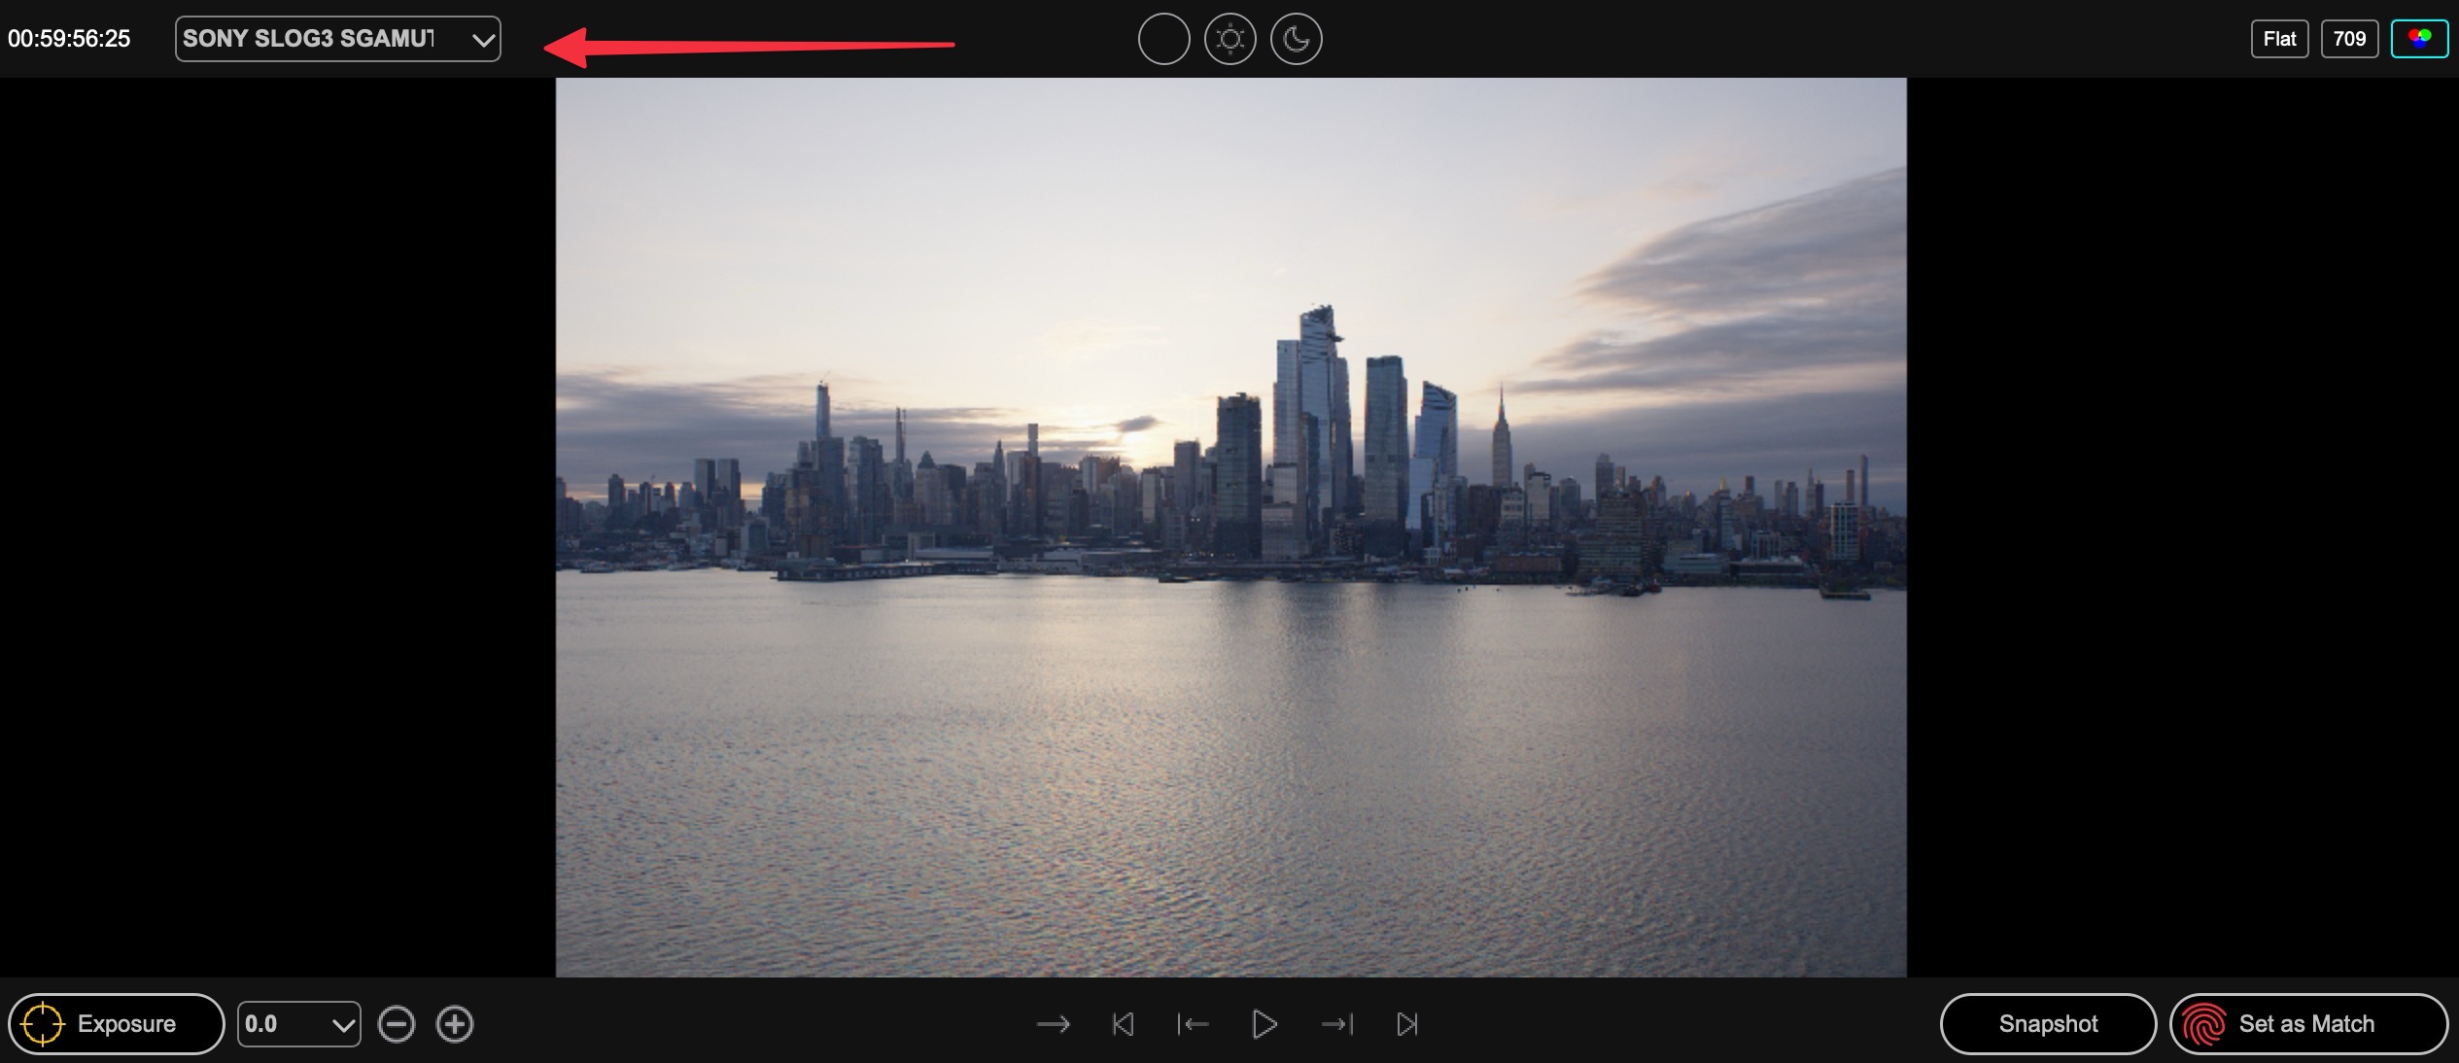Click the Exposure crosshair icon
Image resolution: width=2459 pixels, height=1063 pixels.
[43, 1023]
